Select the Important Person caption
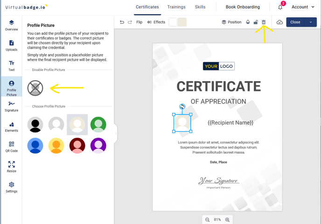 (x=218, y=188)
